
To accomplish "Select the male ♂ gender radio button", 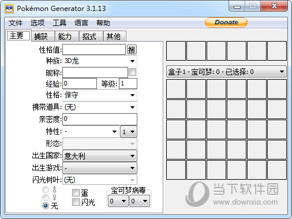I will [46, 190].
